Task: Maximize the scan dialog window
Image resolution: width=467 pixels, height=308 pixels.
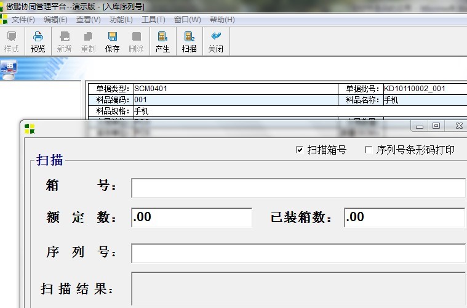Action: pyautogui.click(x=436, y=126)
